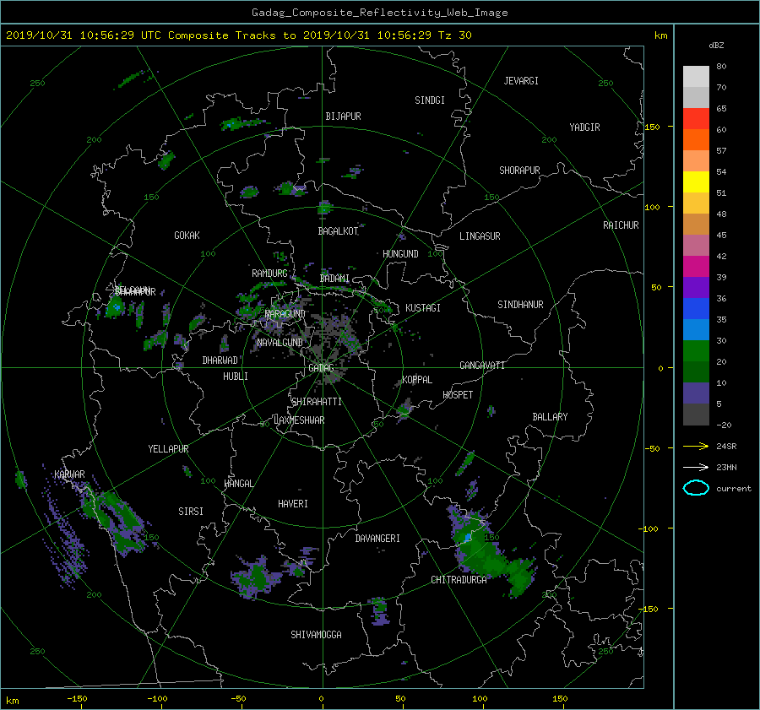Viewport: 760px width, 710px height.
Task: Click the yellow 24SR arrow legend icon
Action: pos(696,446)
